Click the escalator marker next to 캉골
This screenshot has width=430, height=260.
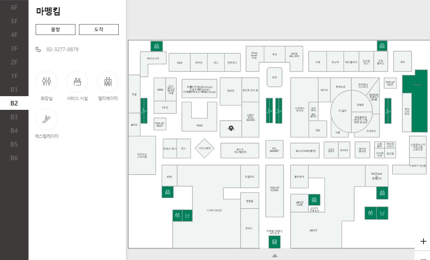(144, 111)
